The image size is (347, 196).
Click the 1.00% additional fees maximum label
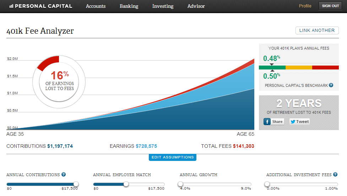331,189
